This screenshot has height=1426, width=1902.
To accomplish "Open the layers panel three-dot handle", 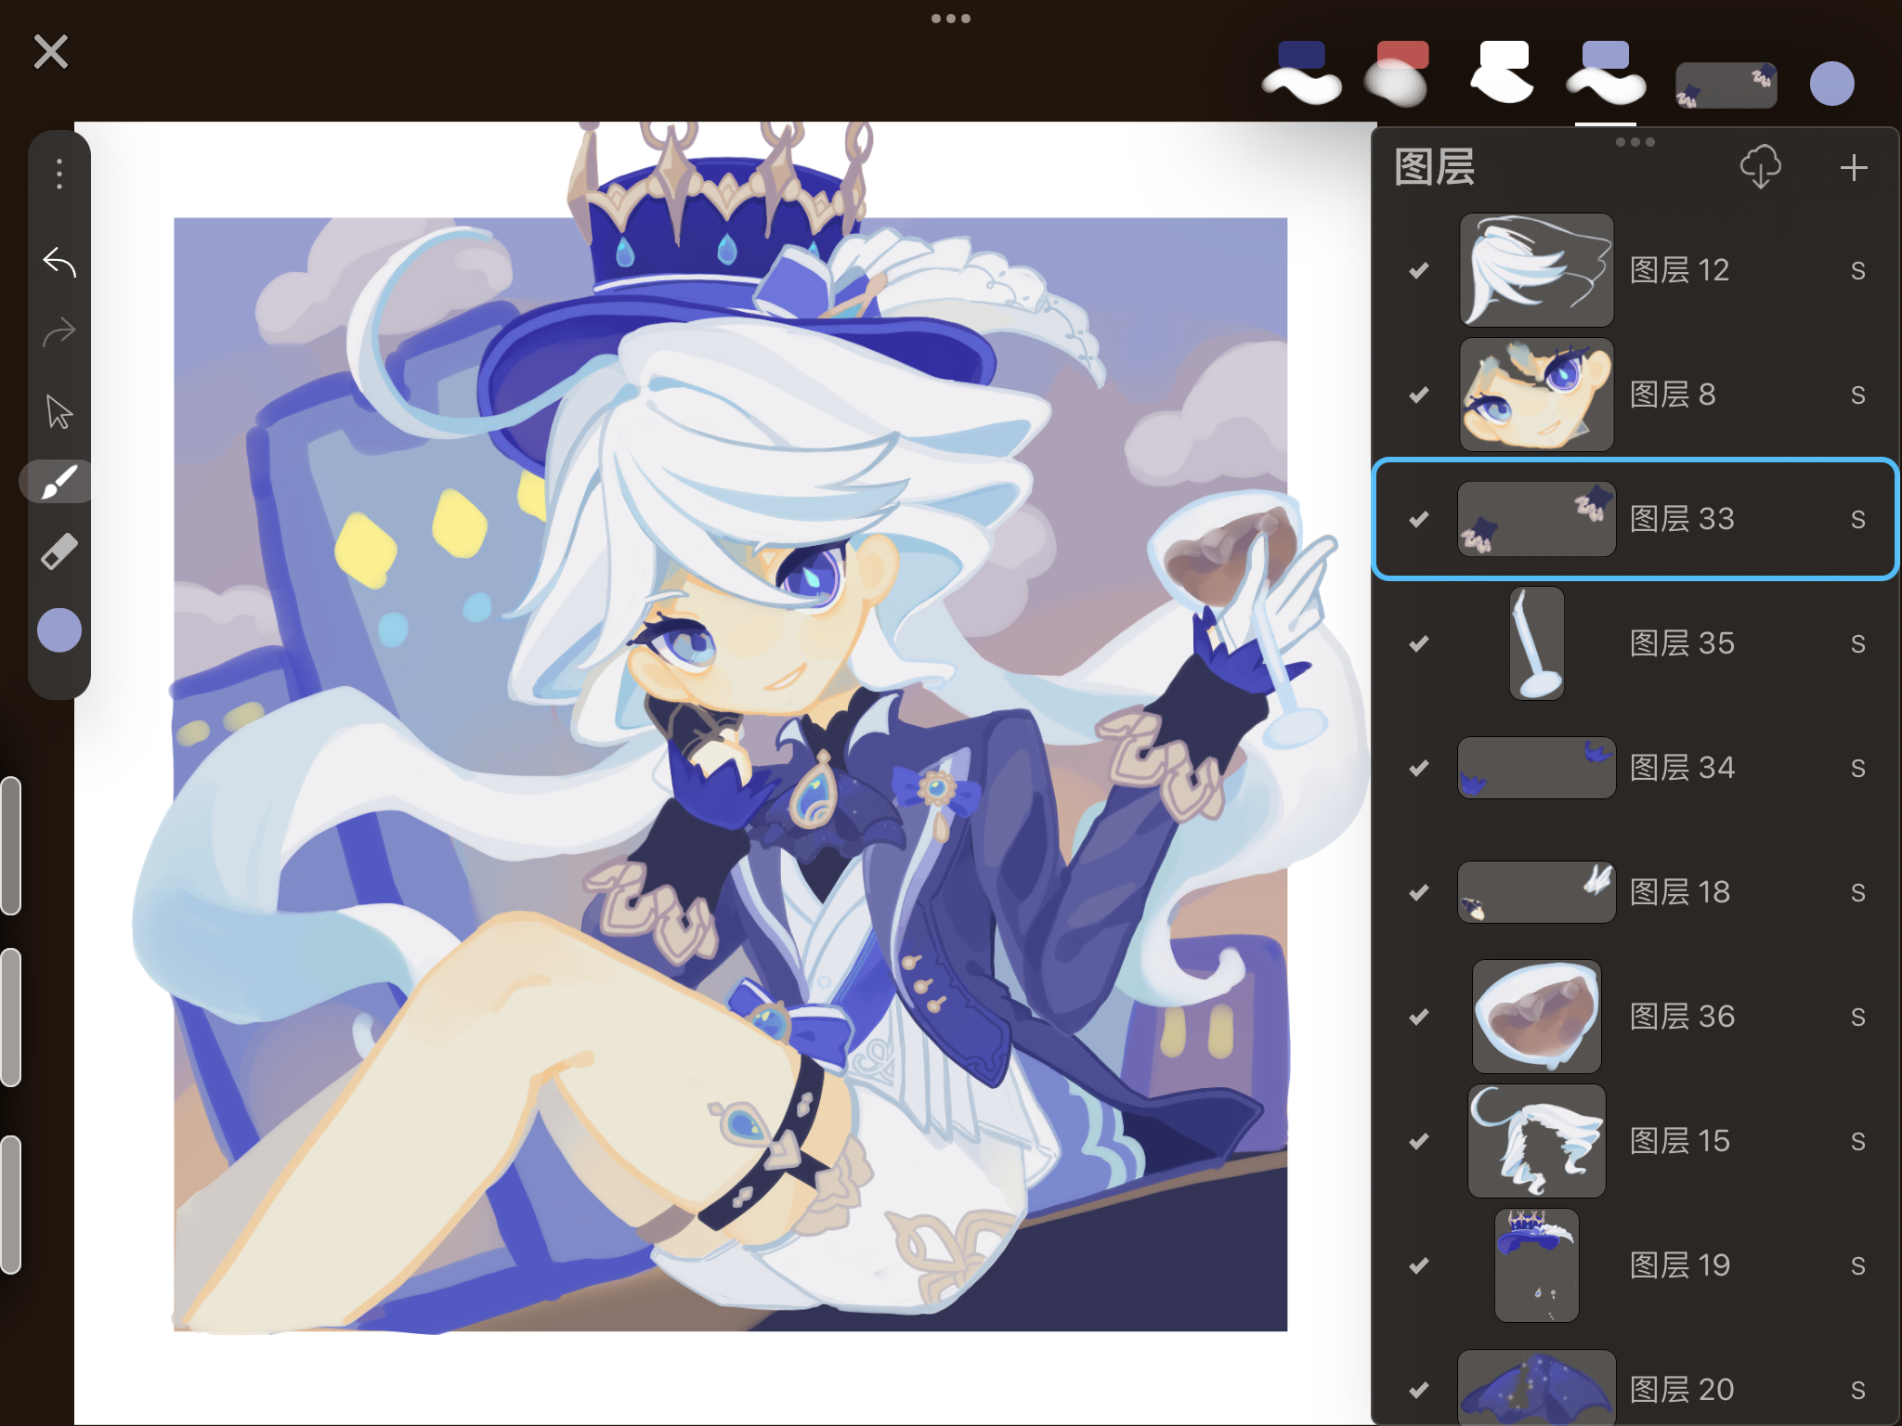I will click(1635, 142).
